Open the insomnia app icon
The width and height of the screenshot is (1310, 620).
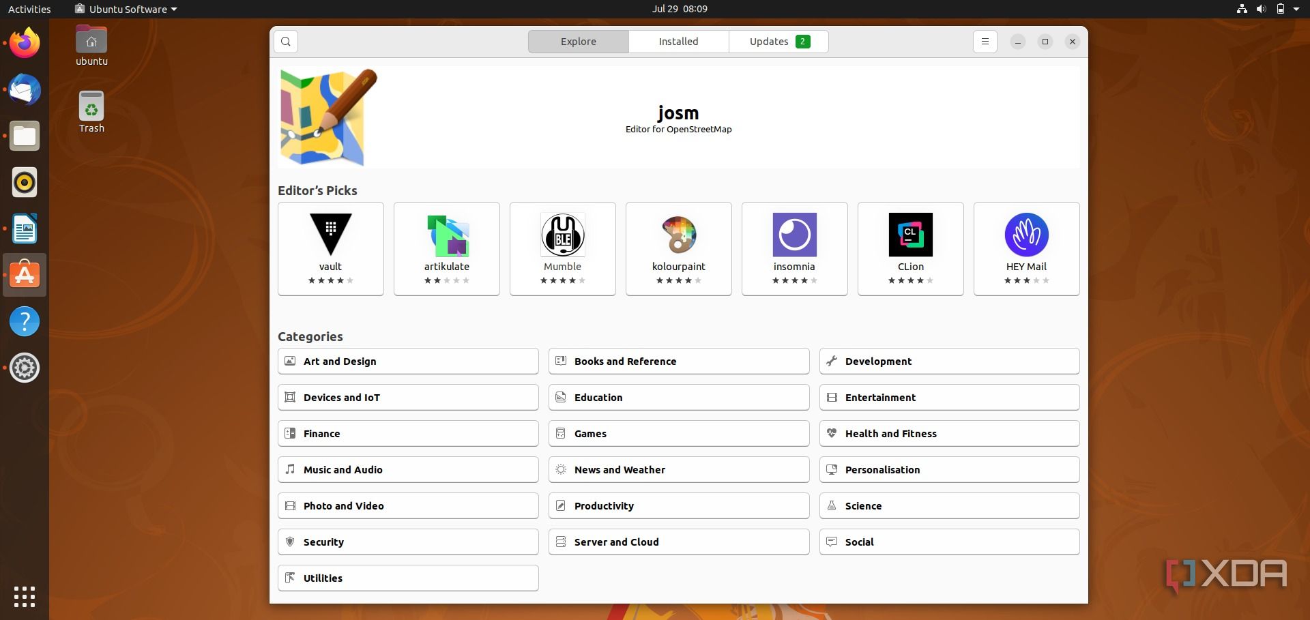(x=795, y=234)
